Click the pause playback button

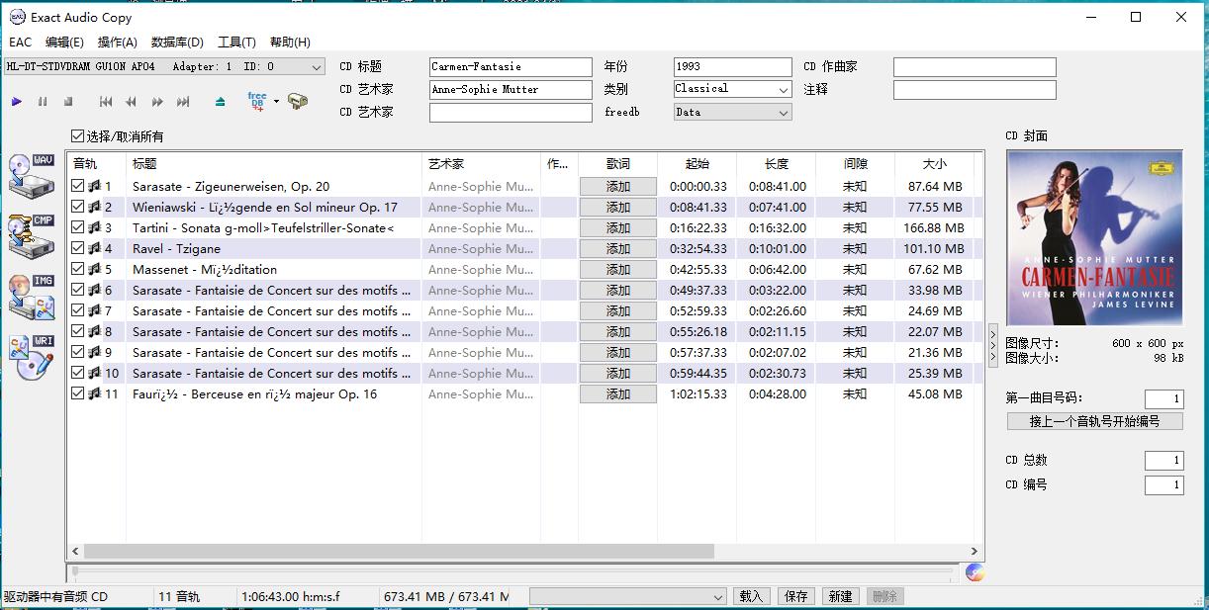(x=43, y=102)
